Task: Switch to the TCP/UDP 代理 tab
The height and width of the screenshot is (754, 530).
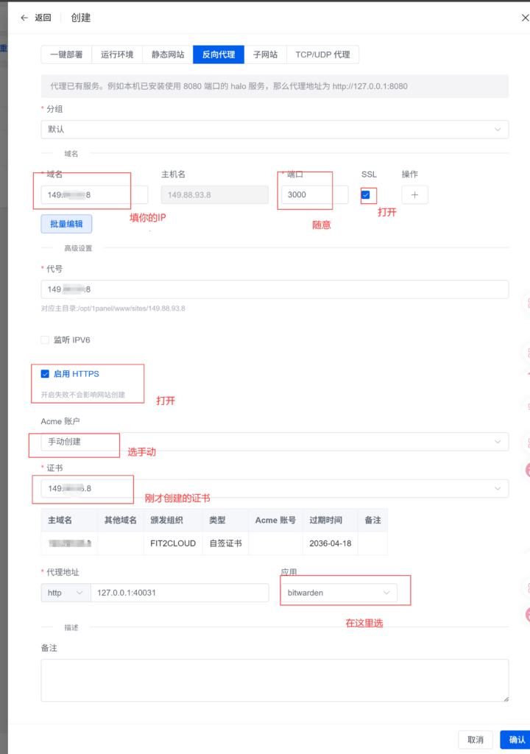Action: [322, 54]
